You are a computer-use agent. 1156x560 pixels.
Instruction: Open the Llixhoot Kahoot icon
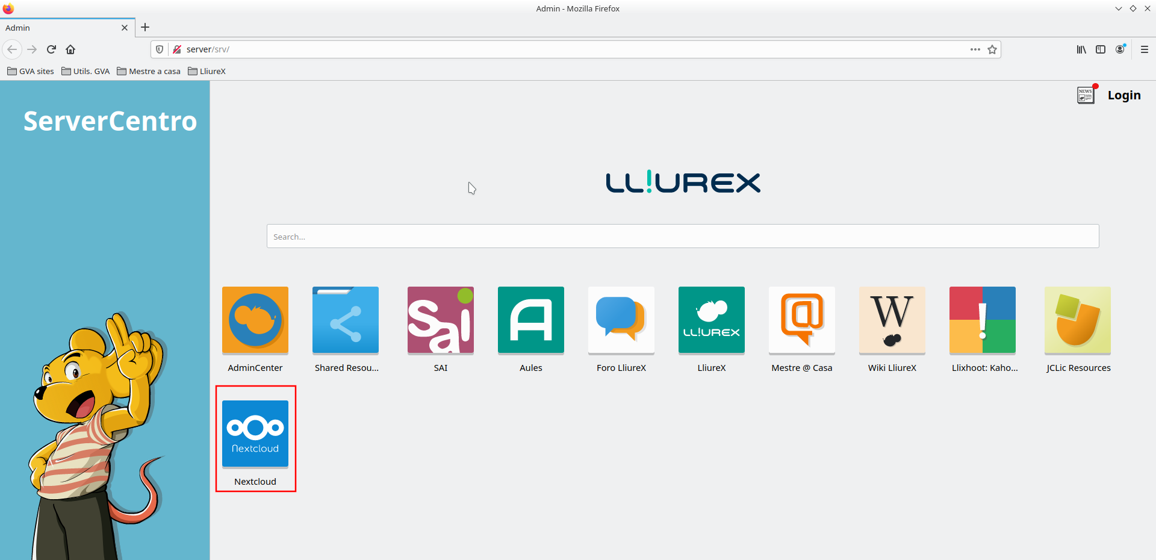pos(982,320)
